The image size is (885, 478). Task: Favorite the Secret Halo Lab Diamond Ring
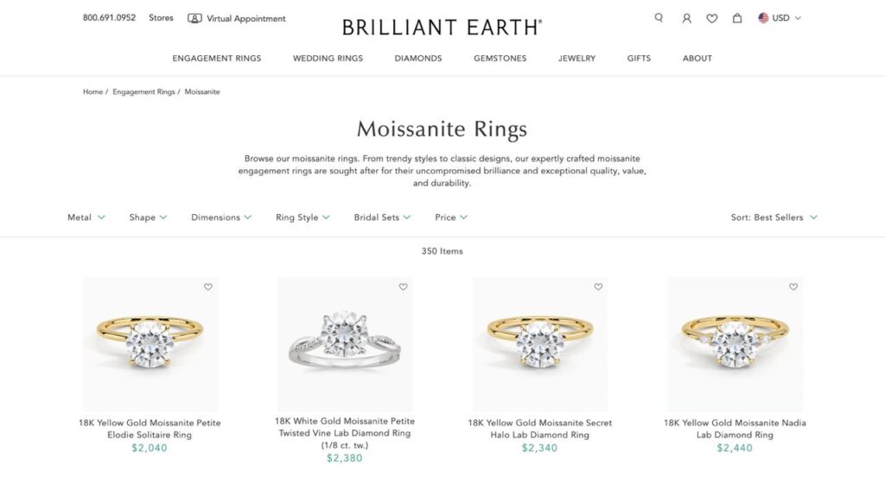[598, 287]
